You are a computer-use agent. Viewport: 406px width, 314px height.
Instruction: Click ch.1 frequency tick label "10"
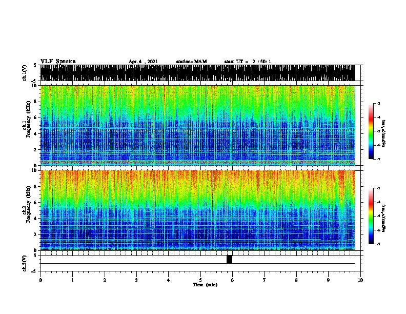[34, 86]
